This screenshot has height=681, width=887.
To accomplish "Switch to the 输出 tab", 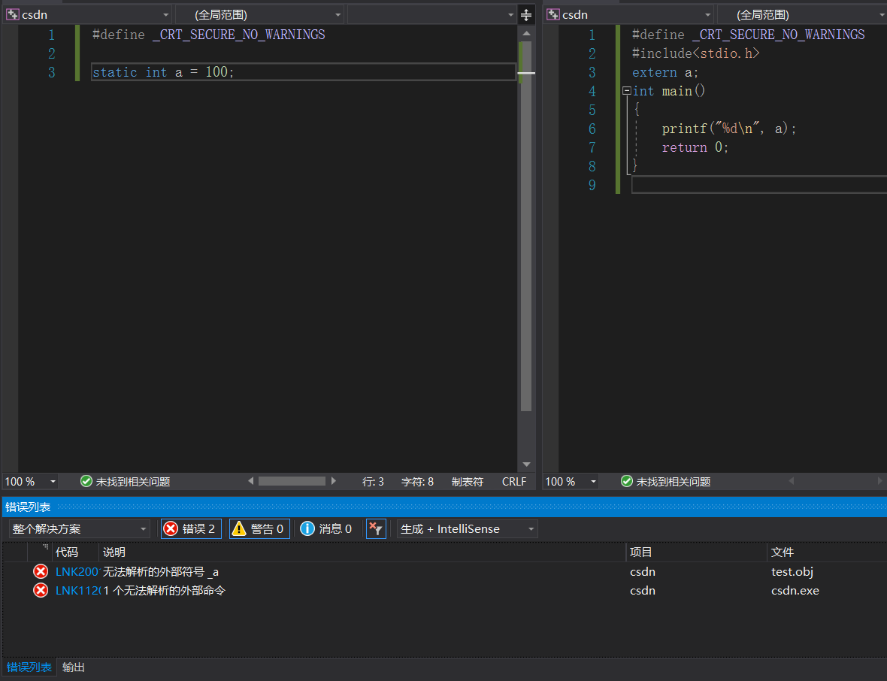I will click(x=73, y=667).
